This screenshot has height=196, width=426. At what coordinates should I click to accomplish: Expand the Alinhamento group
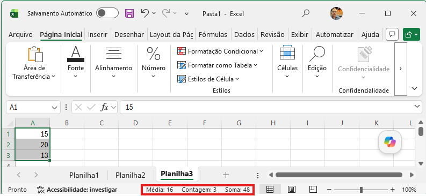click(x=113, y=62)
